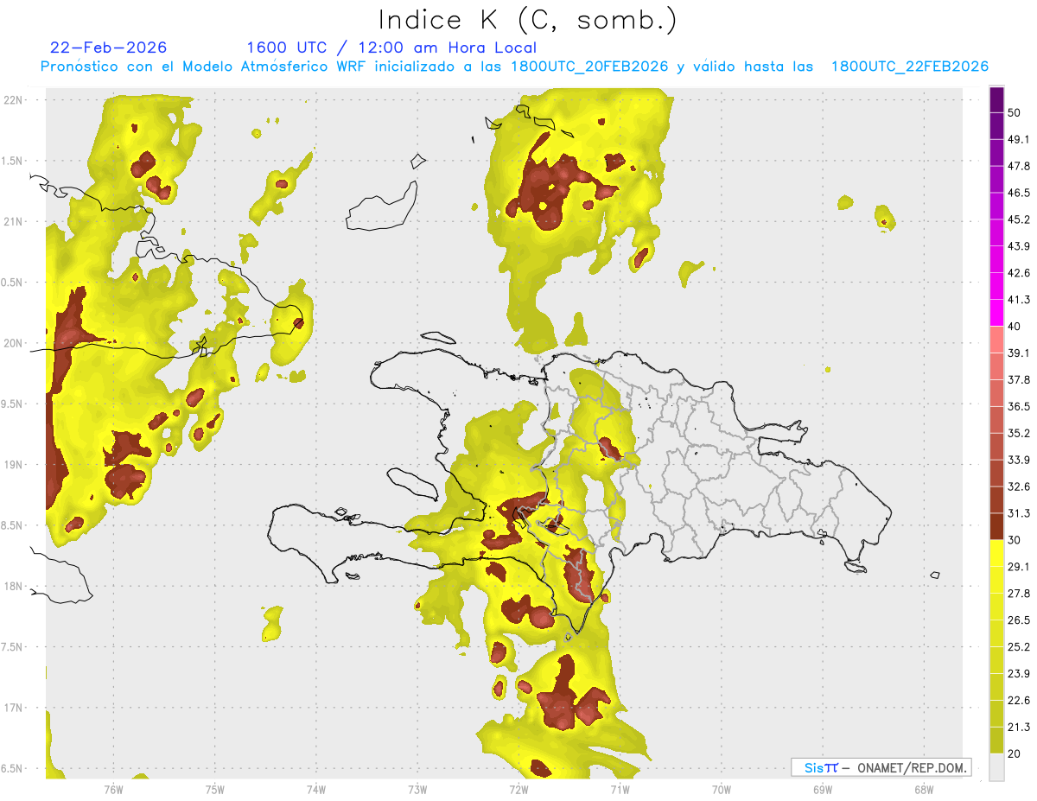Click the '26.5' color scale value
1037x801 pixels.
1019,620
